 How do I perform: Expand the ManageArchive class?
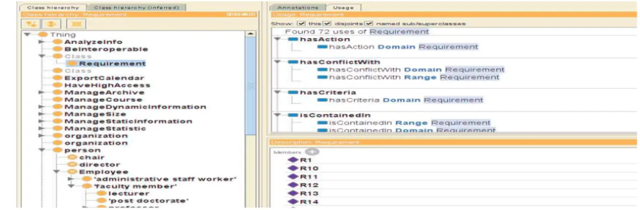point(42,92)
